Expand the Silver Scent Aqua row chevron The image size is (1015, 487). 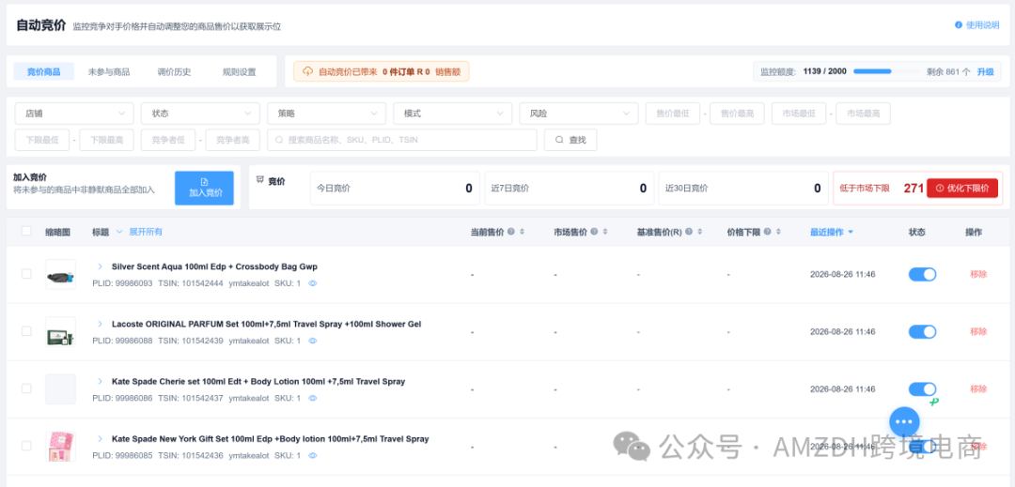coord(100,266)
